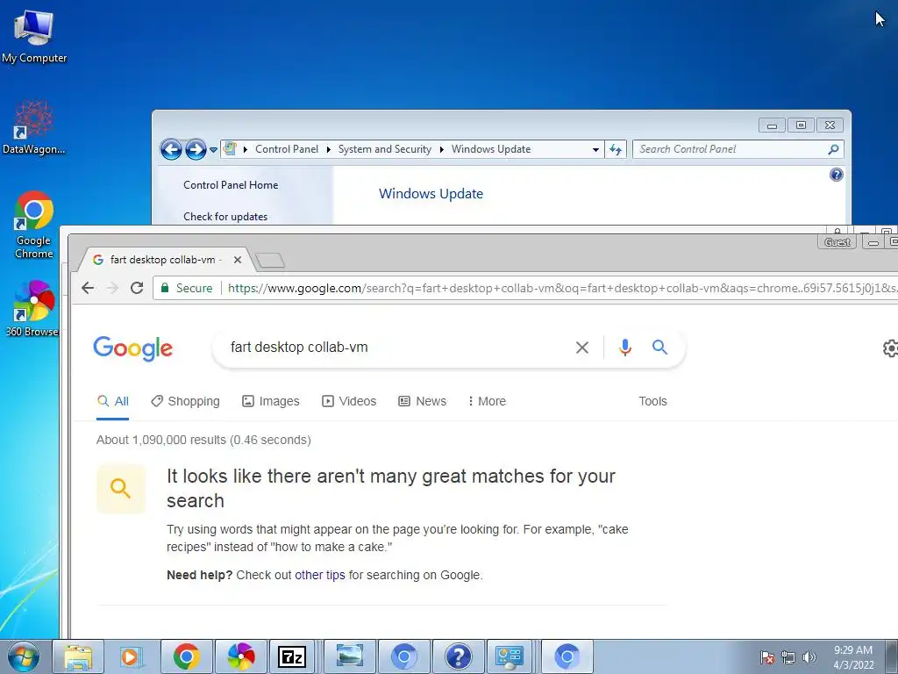Open 360 Browser taskbar icon
898x674 pixels.
pyautogui.click(x=241, y=656)
